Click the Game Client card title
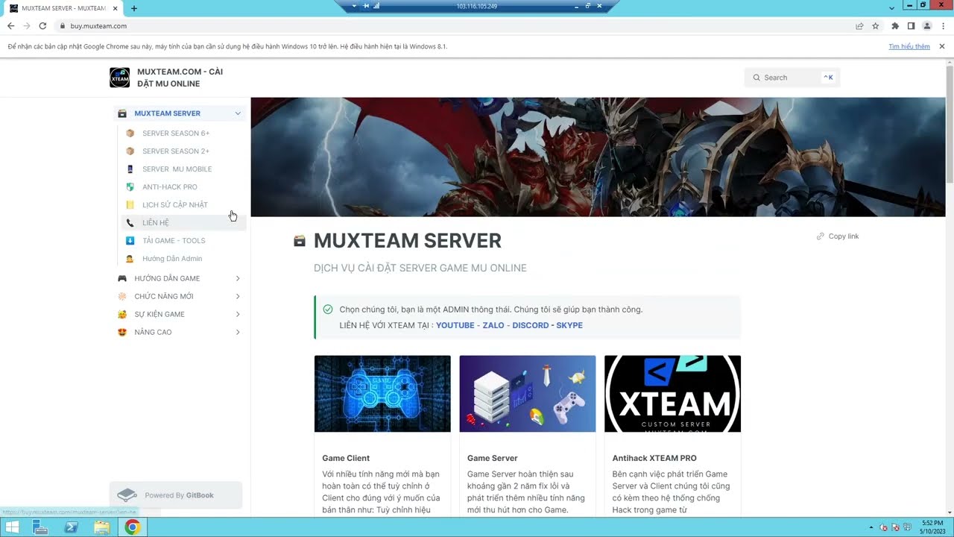The height and width of the screenshot is (537, 954). (346, 458)
